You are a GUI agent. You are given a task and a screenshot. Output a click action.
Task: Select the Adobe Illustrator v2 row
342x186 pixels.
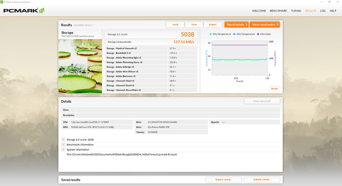[x=151, y=76]
